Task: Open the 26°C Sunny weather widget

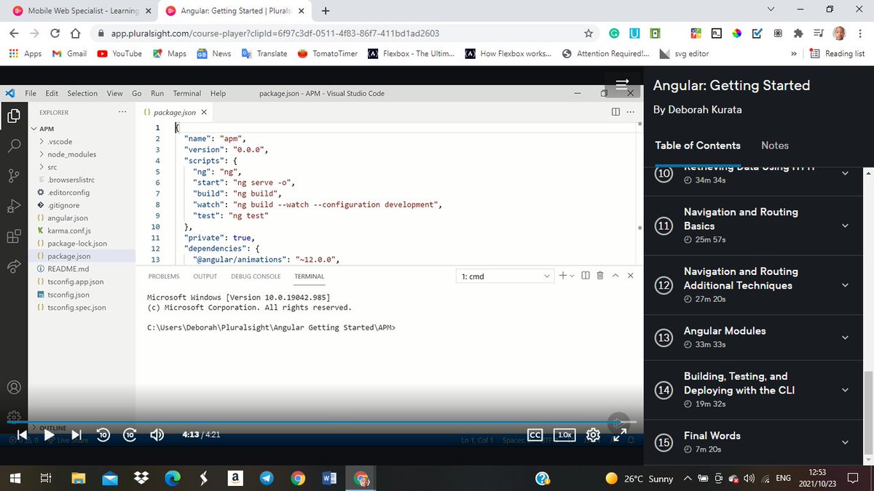Action: [639, 479]
